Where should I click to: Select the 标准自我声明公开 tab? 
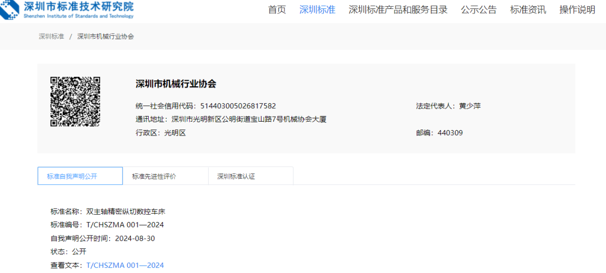pyautogui.click(x=80, y=176)
